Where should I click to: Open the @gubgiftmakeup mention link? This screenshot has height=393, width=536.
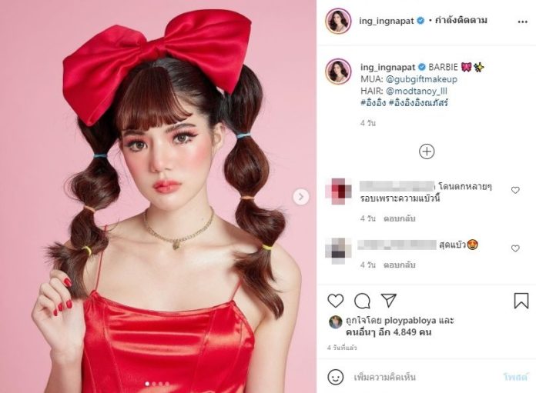(421, 79)
